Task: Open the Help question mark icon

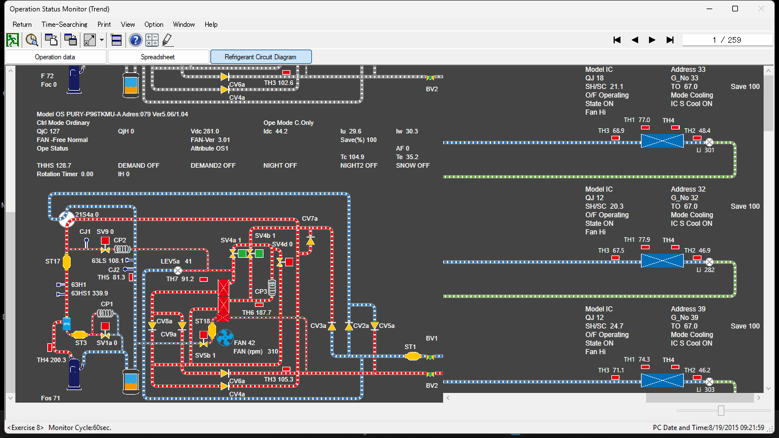Action: (135, 40)
